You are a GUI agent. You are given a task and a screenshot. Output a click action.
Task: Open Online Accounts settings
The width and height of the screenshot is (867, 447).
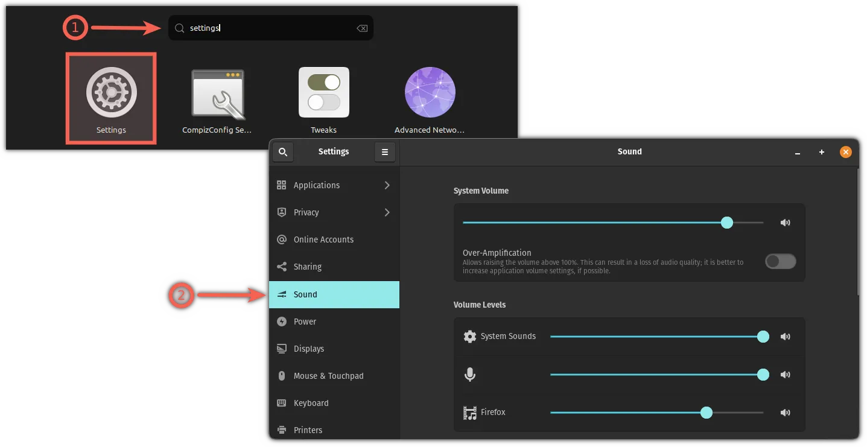[323, 239]
